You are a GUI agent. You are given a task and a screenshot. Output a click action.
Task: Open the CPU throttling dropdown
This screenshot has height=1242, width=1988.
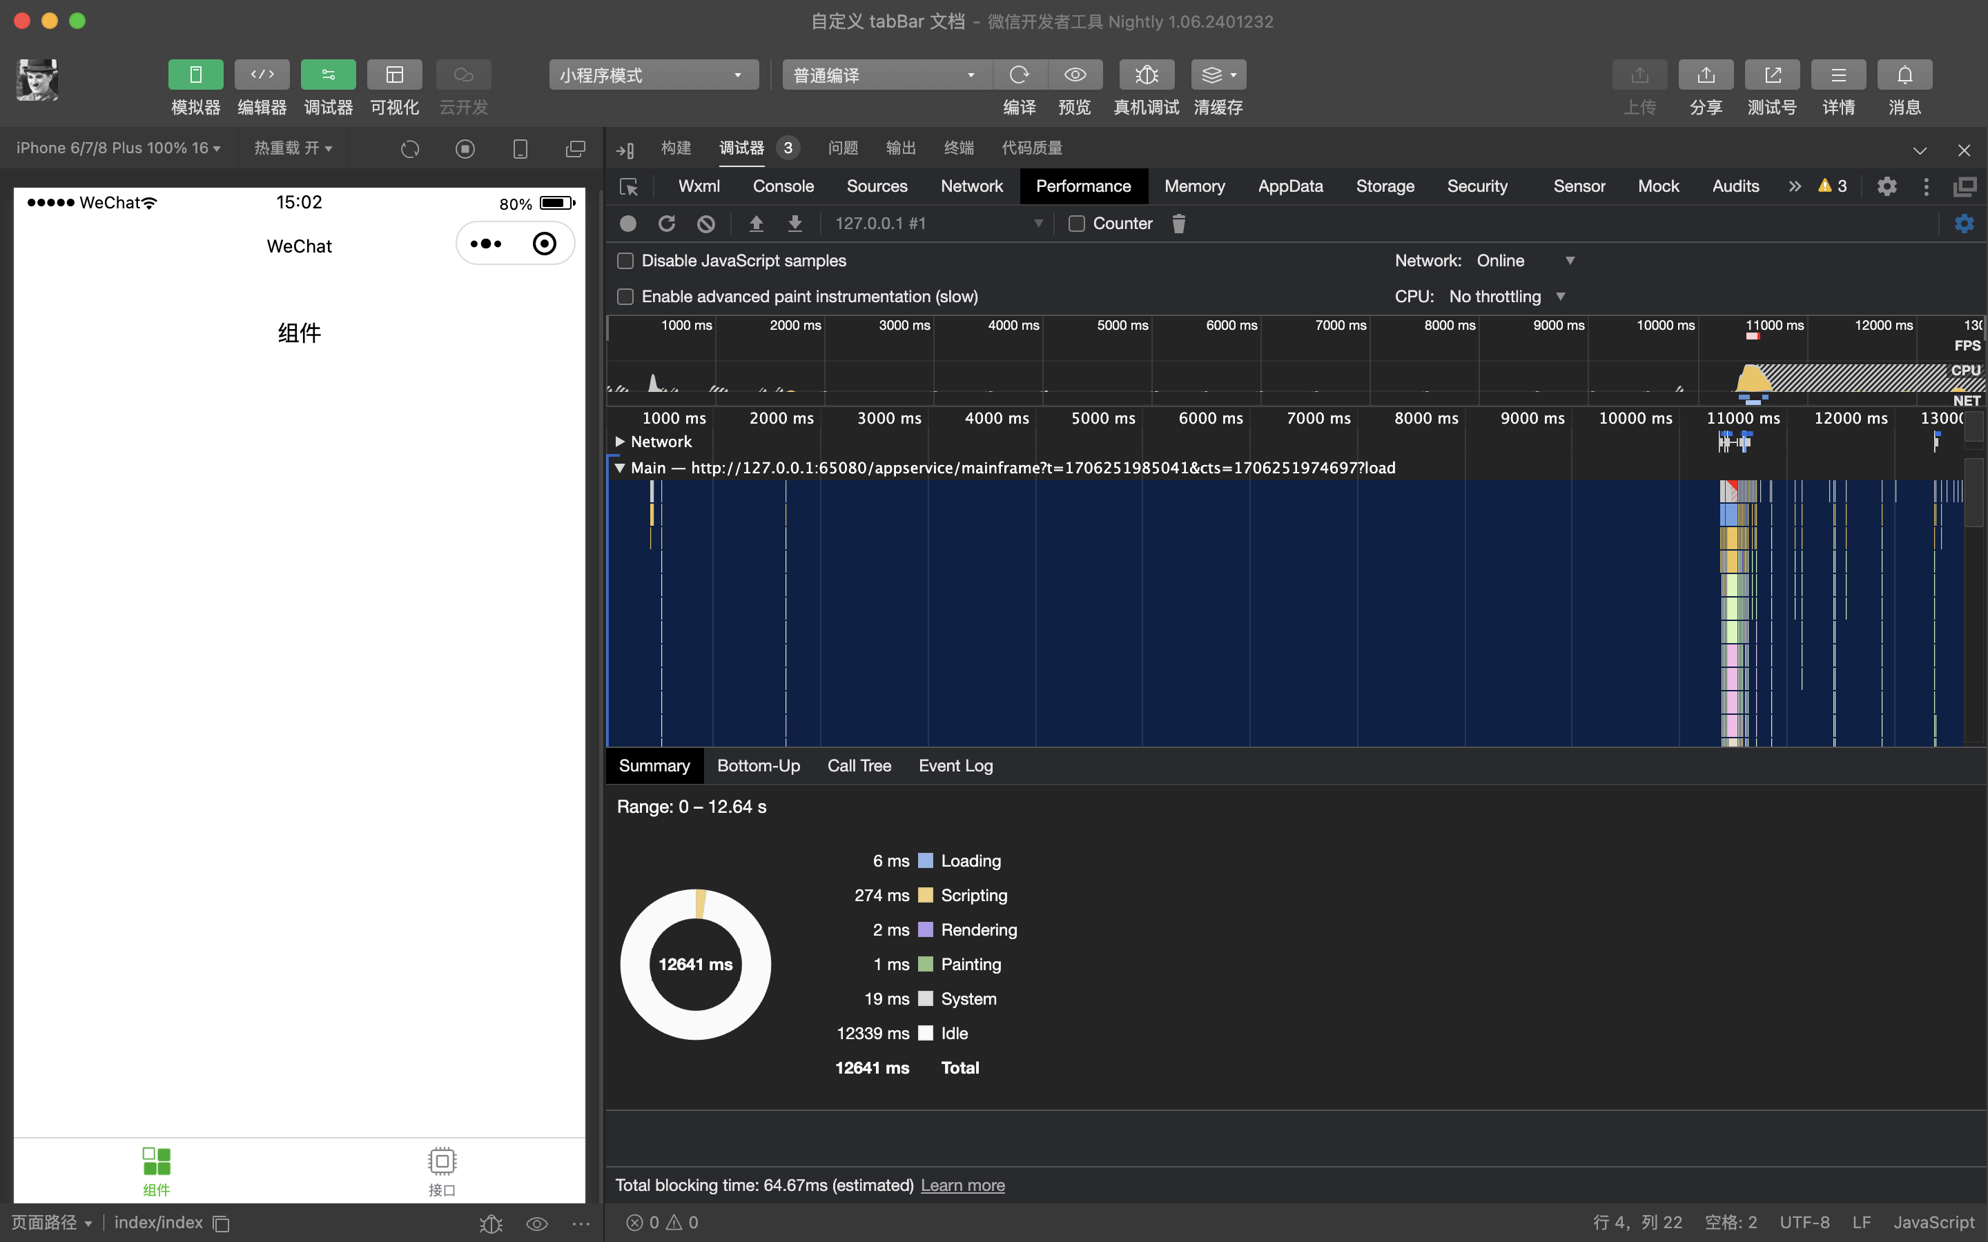pos(1507,297)
